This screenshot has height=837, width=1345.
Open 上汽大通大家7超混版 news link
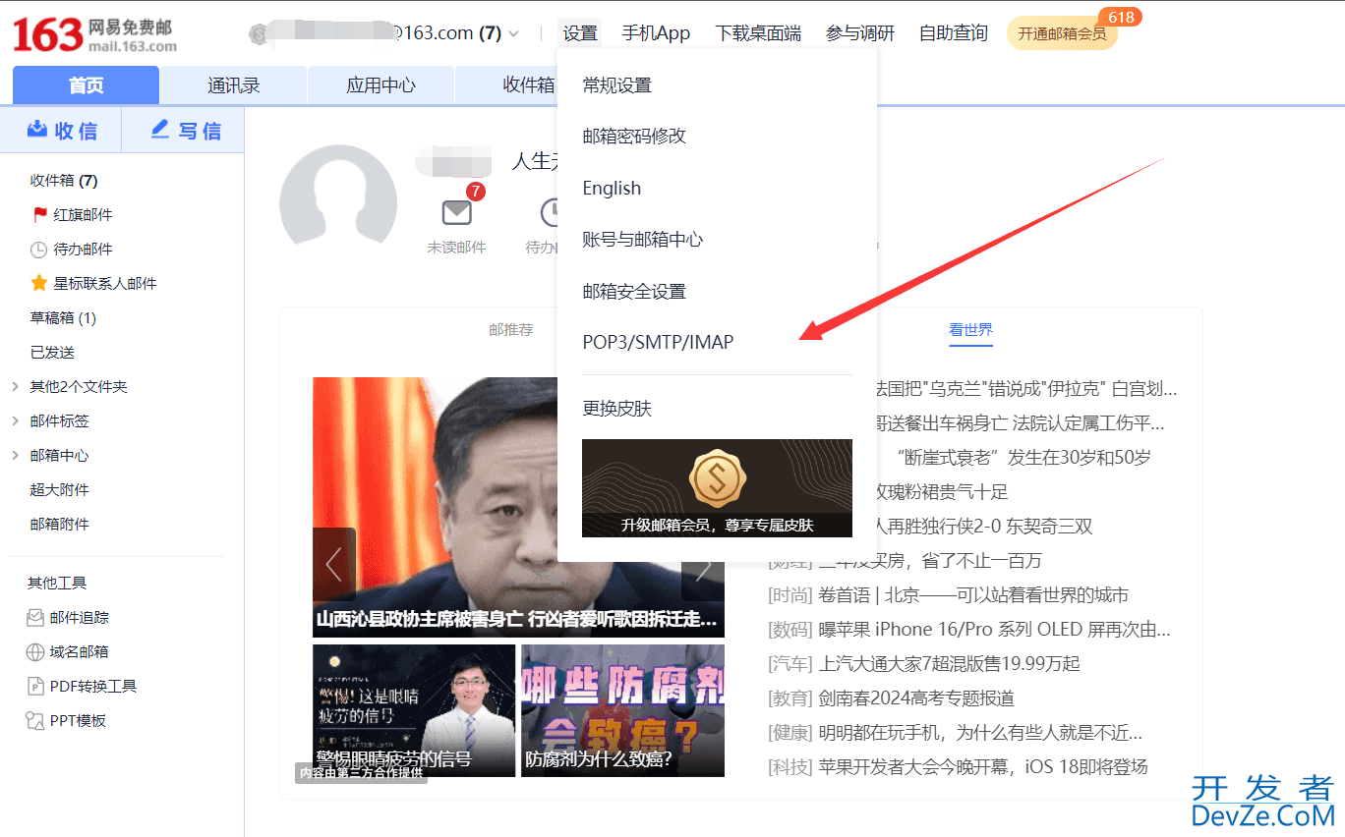[949, 664]
